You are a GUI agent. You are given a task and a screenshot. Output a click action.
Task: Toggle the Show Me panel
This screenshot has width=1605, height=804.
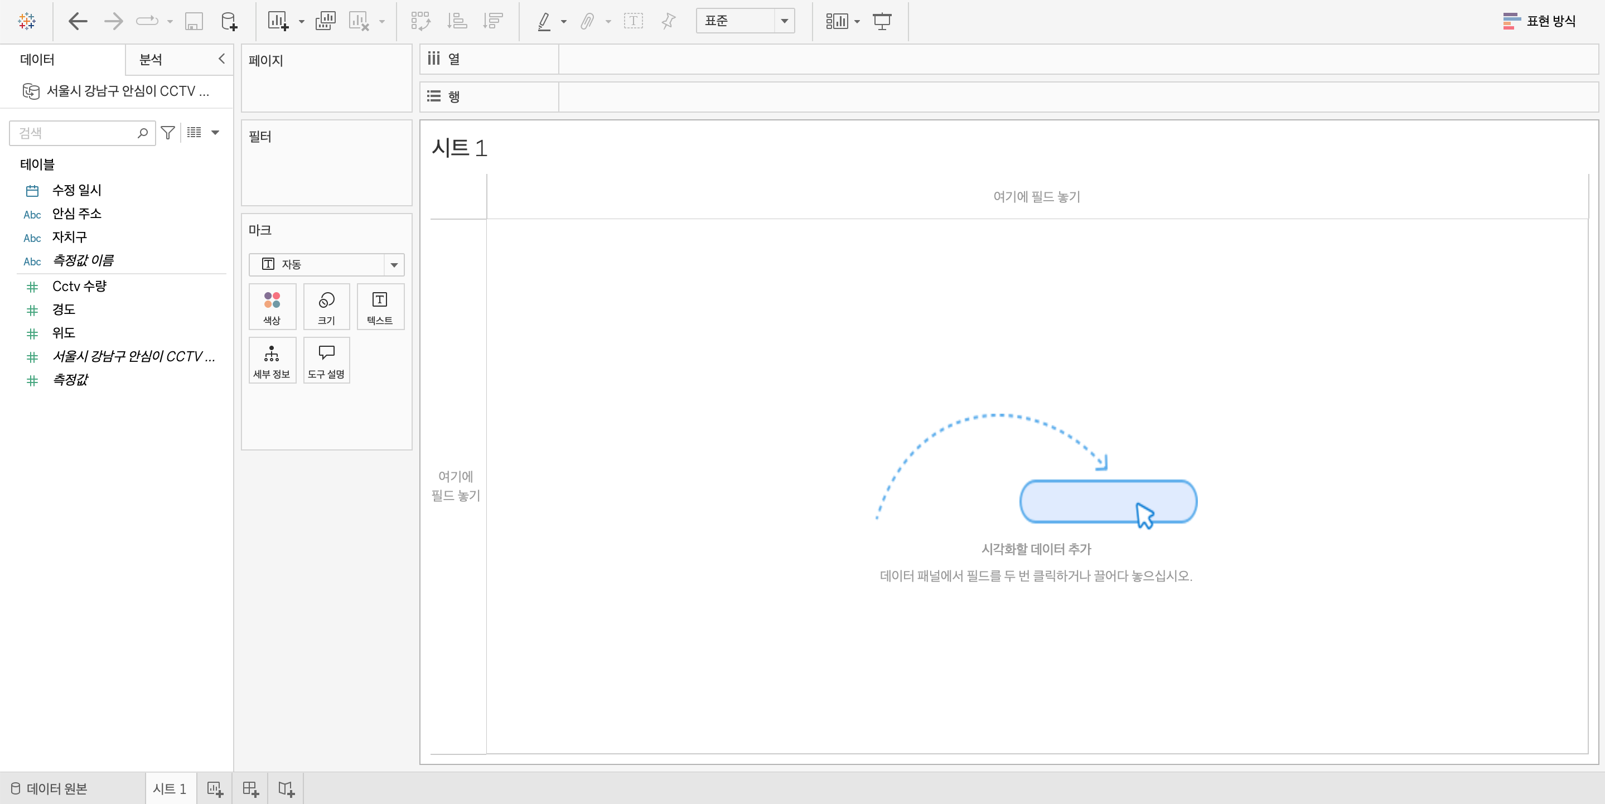pos(1539,21)
